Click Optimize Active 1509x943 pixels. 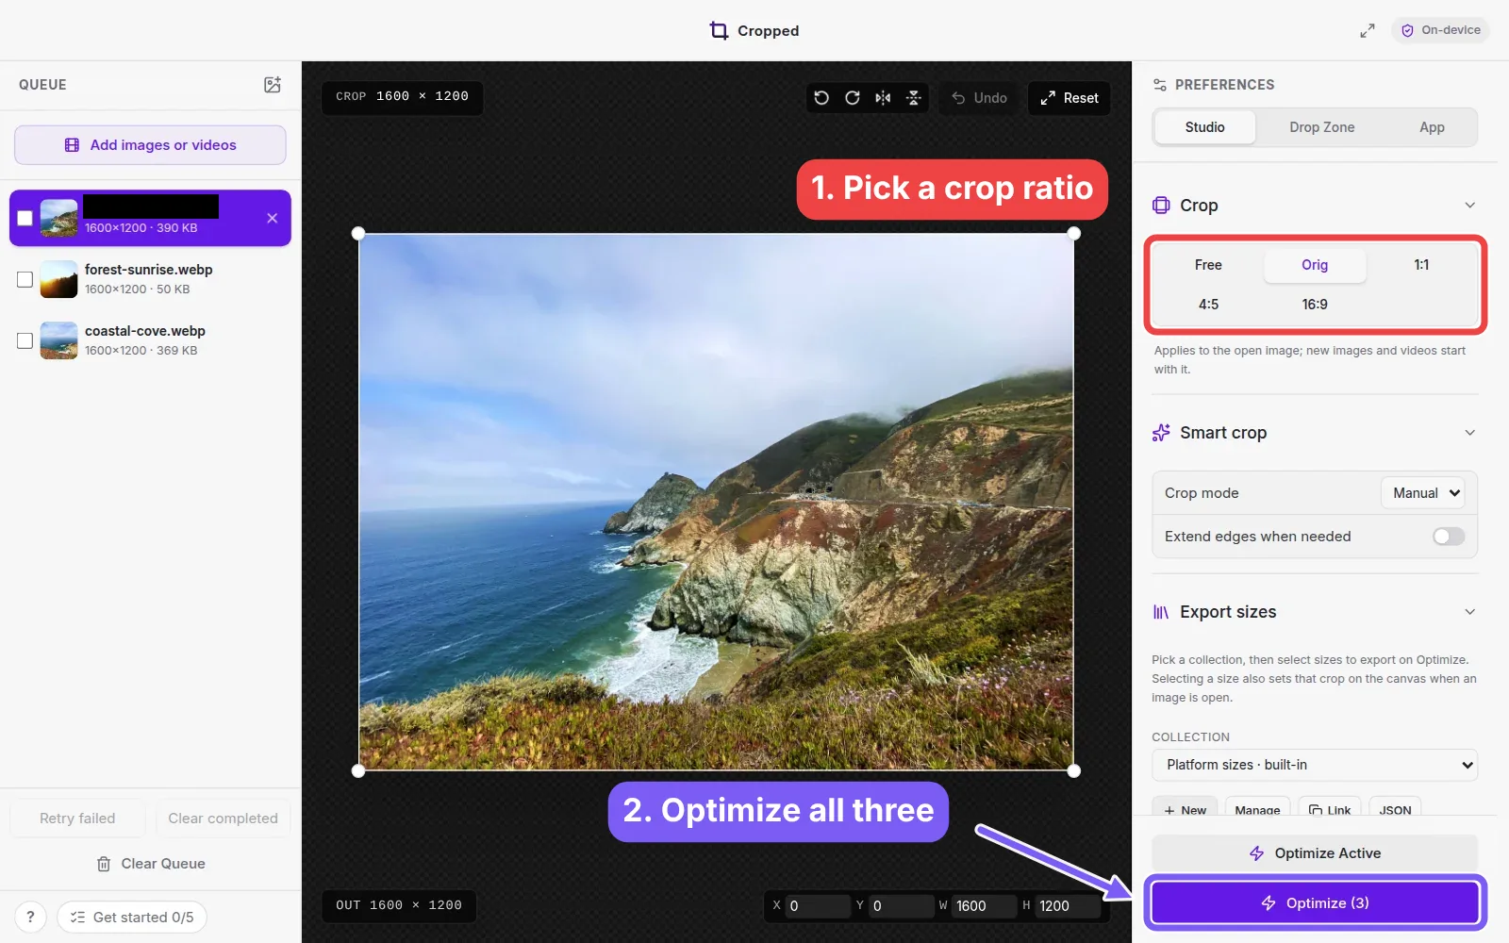1315,853
